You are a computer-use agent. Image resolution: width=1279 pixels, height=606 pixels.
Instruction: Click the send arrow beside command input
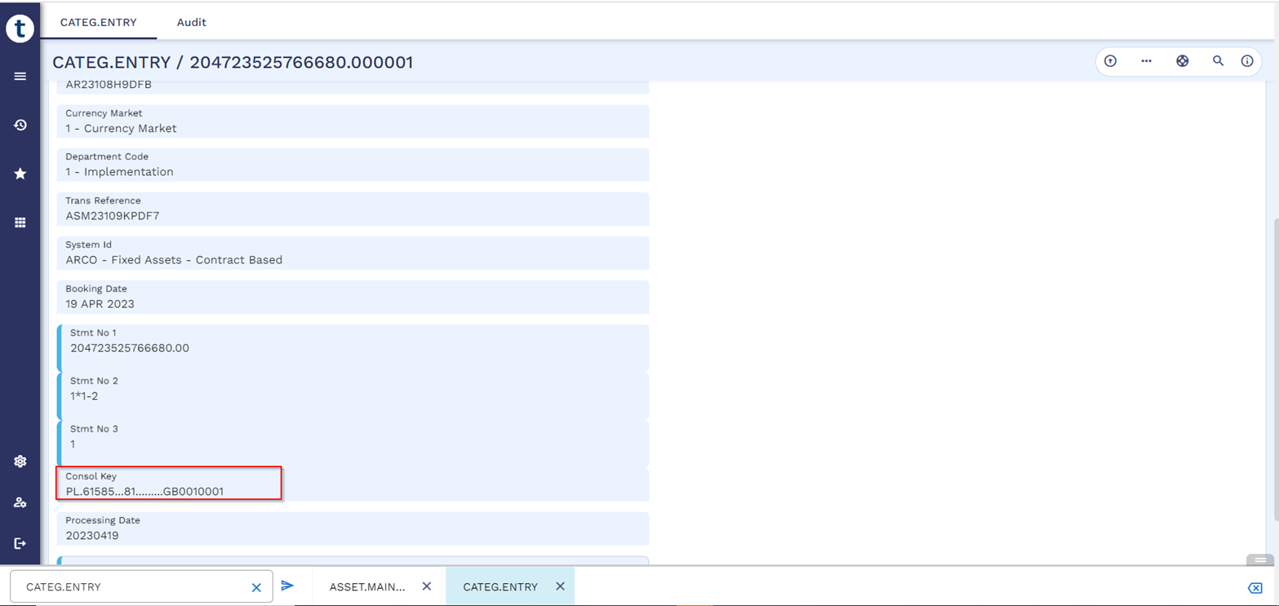pos(287,586)
